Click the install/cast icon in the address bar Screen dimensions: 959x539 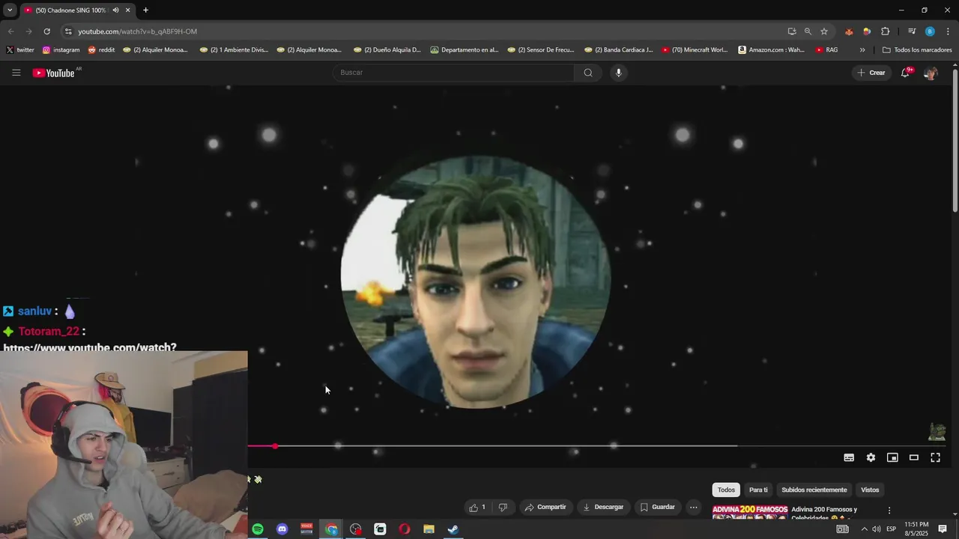click(x=792, y=31)
